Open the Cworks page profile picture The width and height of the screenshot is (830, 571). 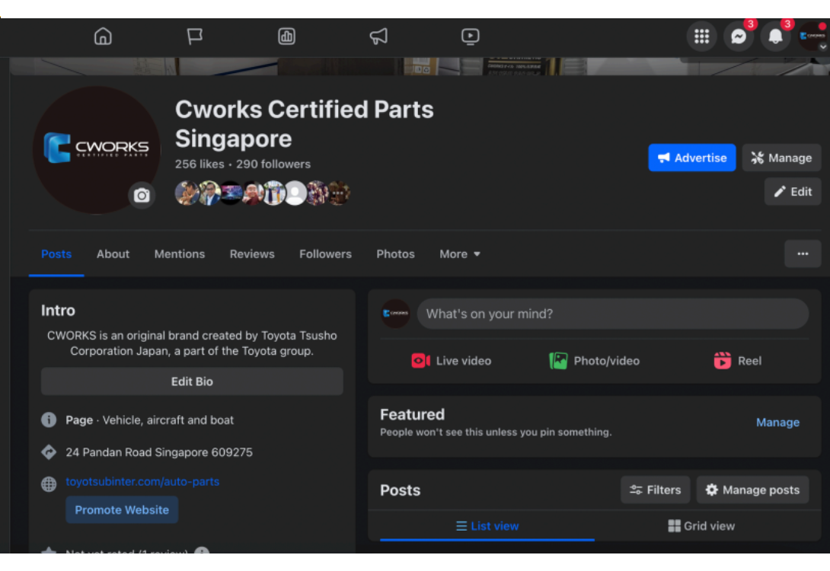pos(97,150)
